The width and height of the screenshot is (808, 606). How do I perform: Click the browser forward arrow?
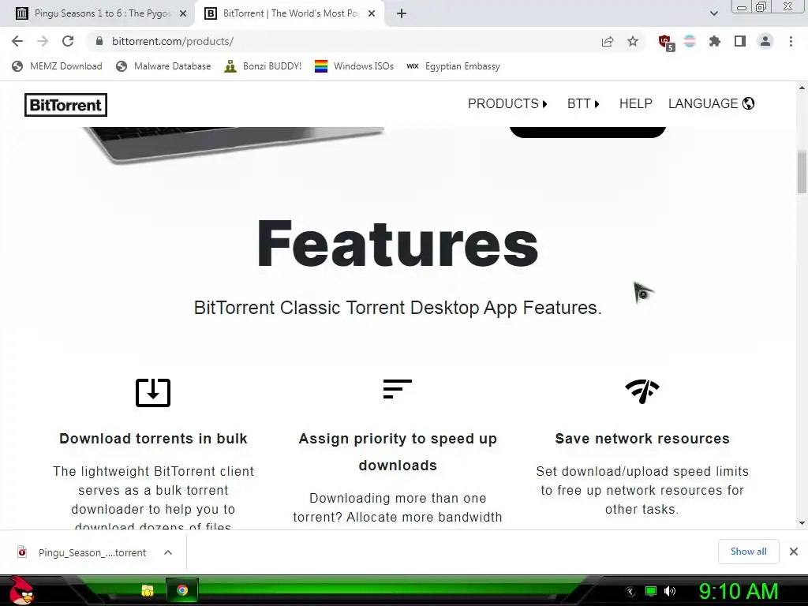click(x=43, y=41)
